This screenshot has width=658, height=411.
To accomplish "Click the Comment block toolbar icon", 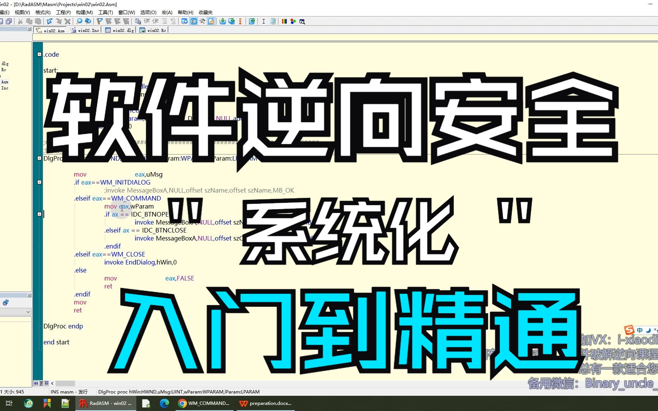I will click(164, 21).
